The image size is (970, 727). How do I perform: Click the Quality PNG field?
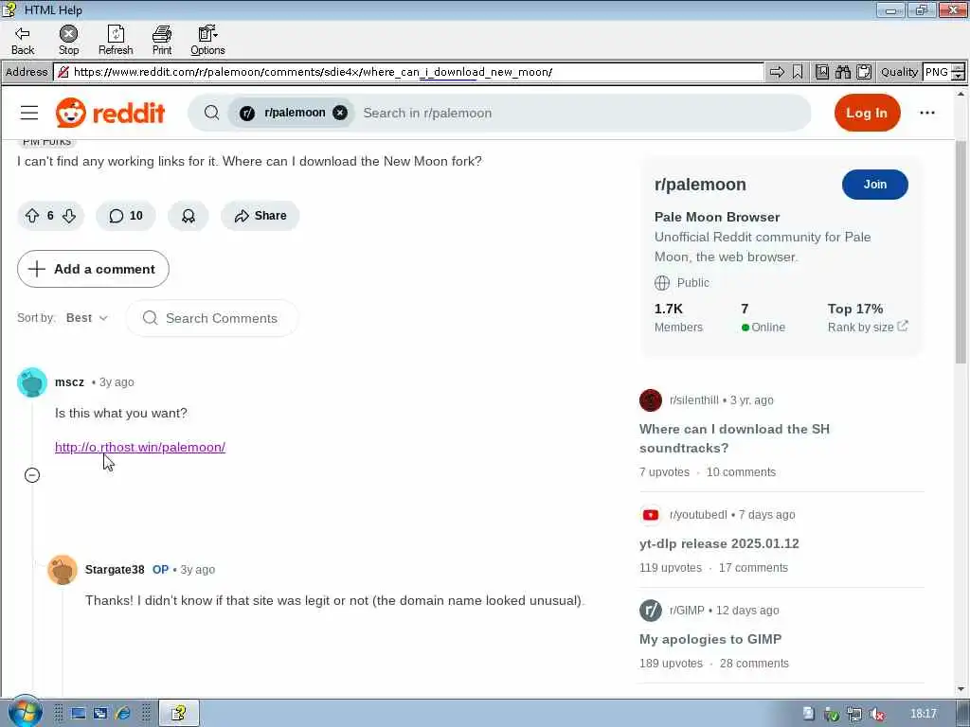pyautogui.click(x=937, y=72)
